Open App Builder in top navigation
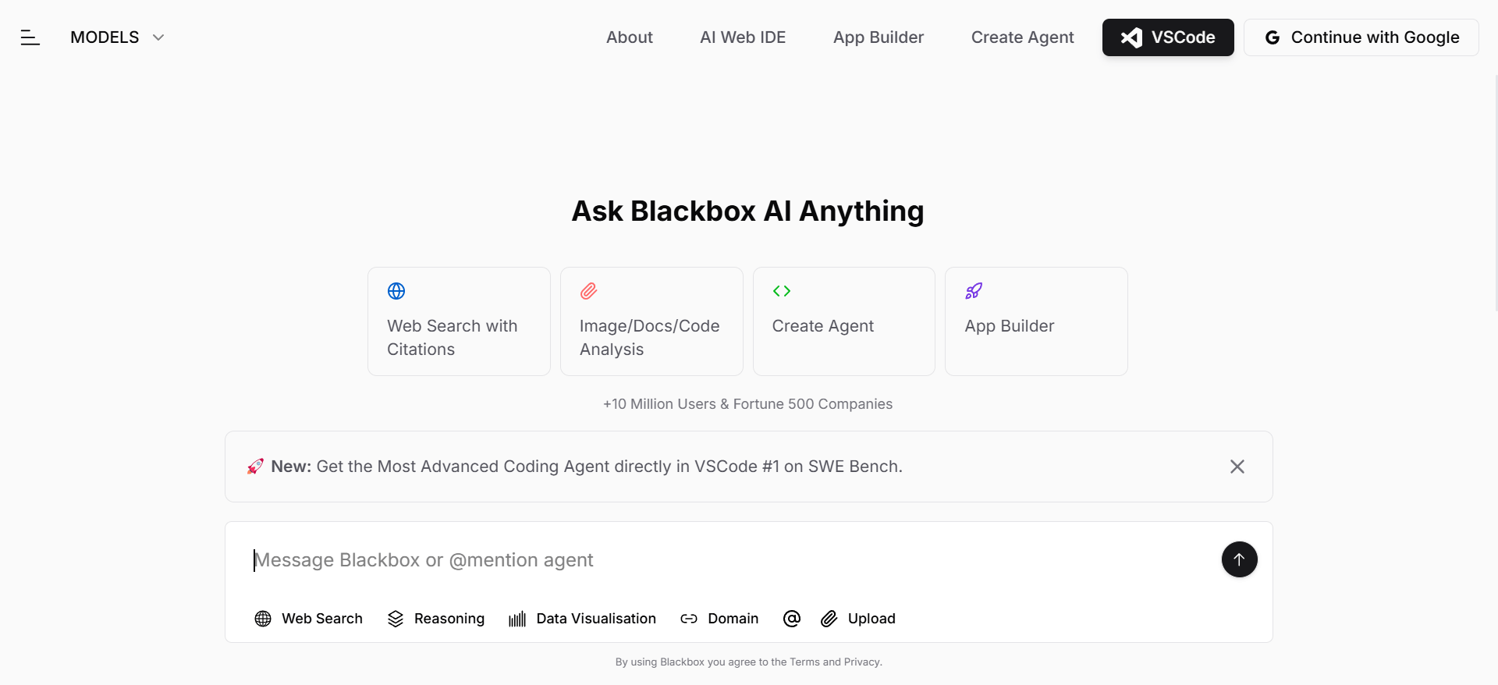Screen dimensions: 1498x685 point(879,37)
